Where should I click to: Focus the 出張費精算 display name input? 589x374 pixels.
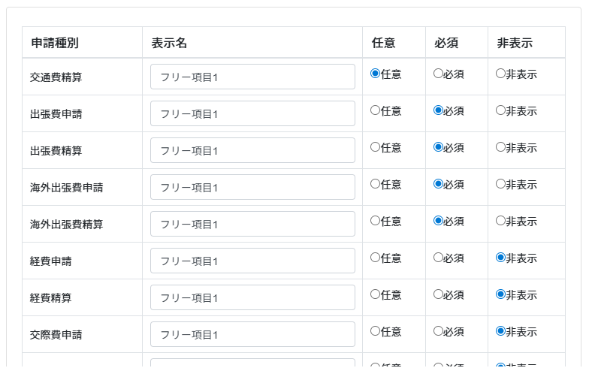[252, 150]
